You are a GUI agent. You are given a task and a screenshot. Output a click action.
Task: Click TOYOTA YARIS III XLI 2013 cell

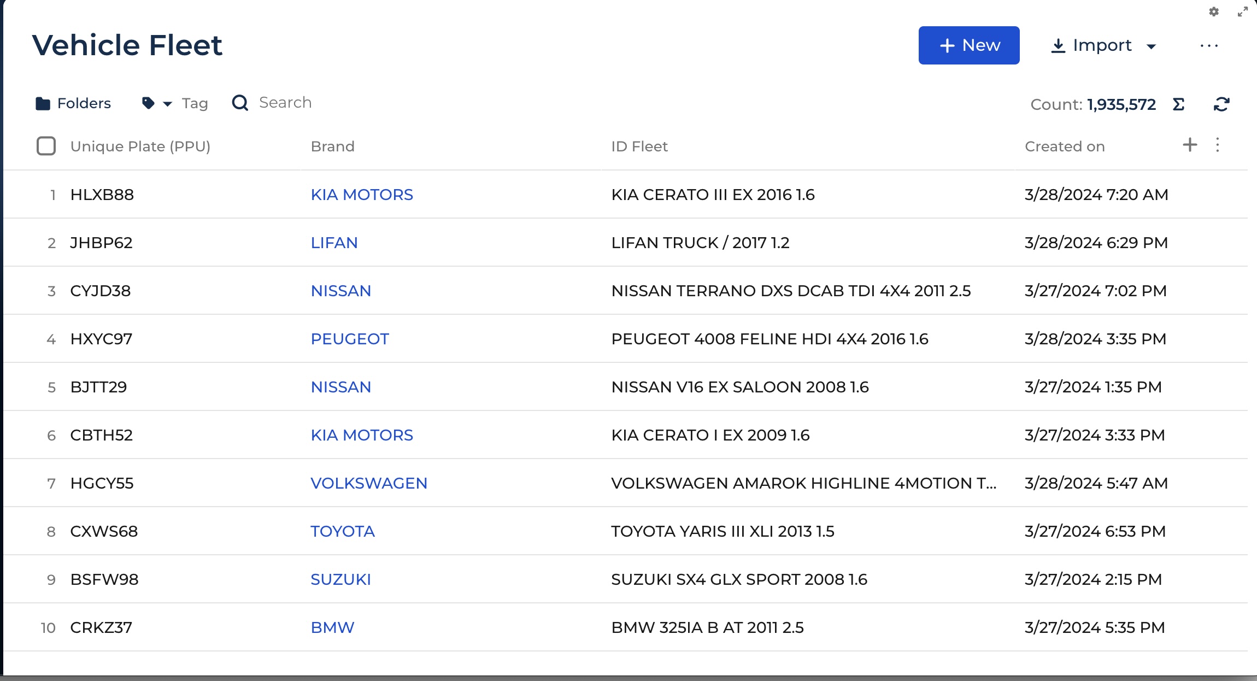coord(723,531)
